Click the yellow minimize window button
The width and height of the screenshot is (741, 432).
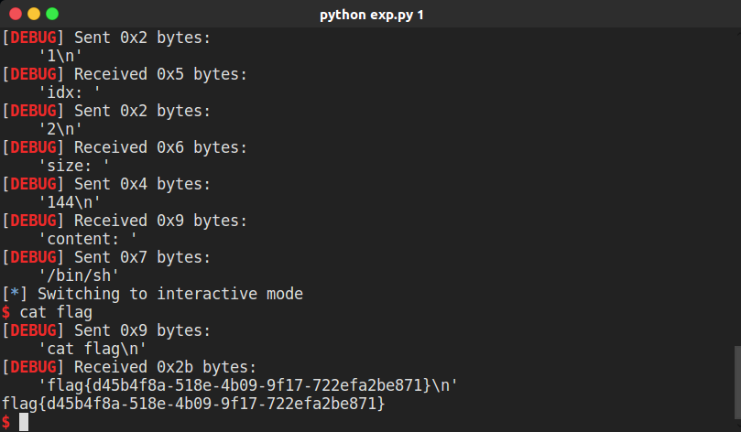[x=34, y=14]
